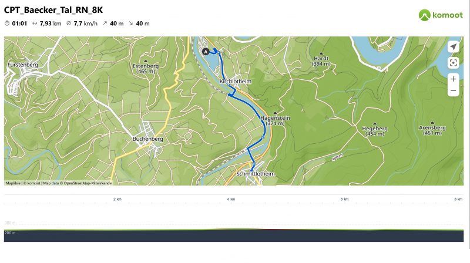Select the start marker A on map
The height and width of the screenshot is (263, 470).
click(206, 52)
